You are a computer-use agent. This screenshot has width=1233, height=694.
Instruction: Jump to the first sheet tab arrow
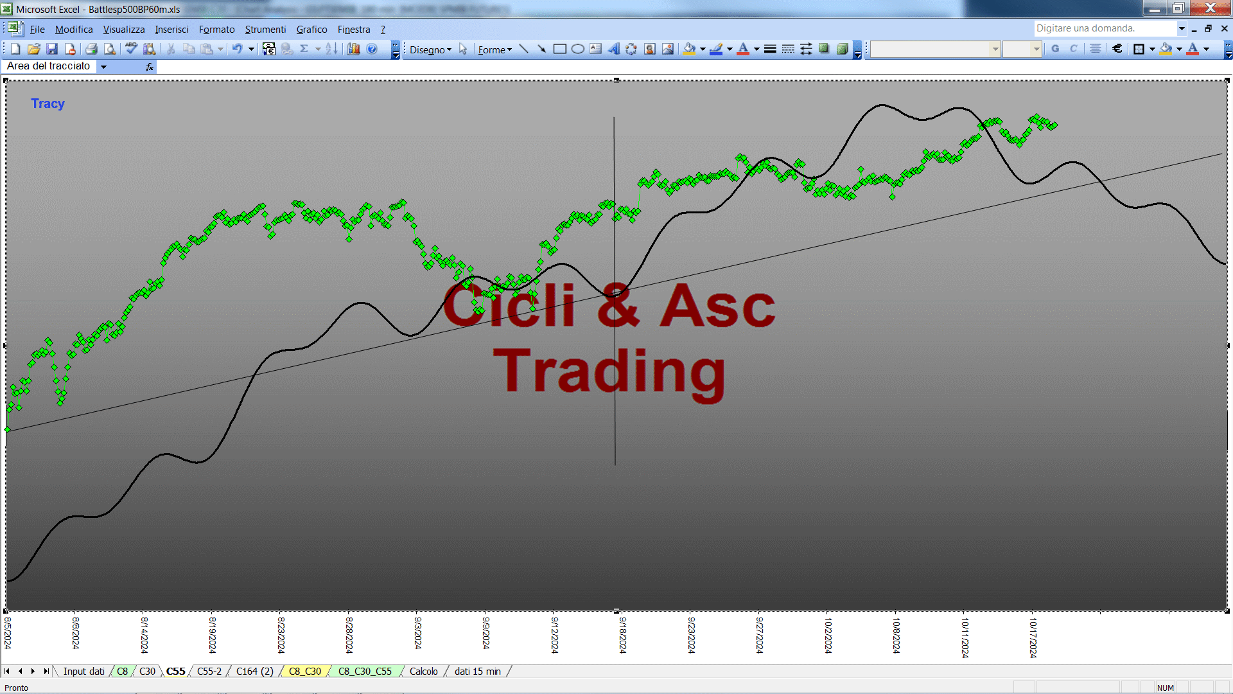coord(7,672)
